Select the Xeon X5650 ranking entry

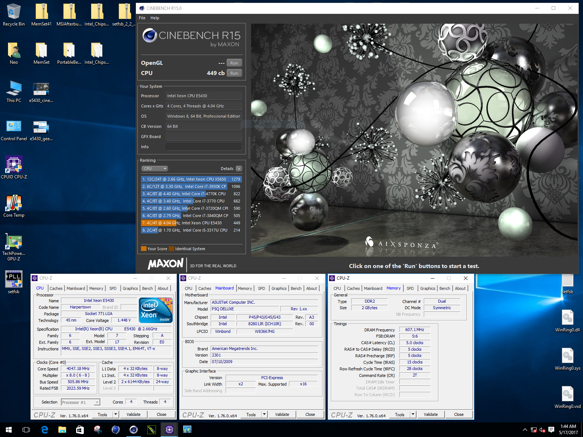pyautogui.click(x=191, y=179)
